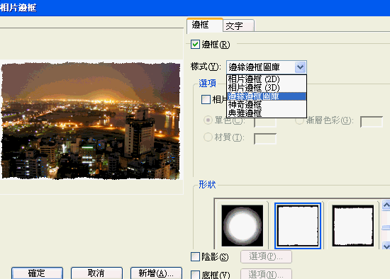Select the soft circular edge frame shape

point(243,226)
